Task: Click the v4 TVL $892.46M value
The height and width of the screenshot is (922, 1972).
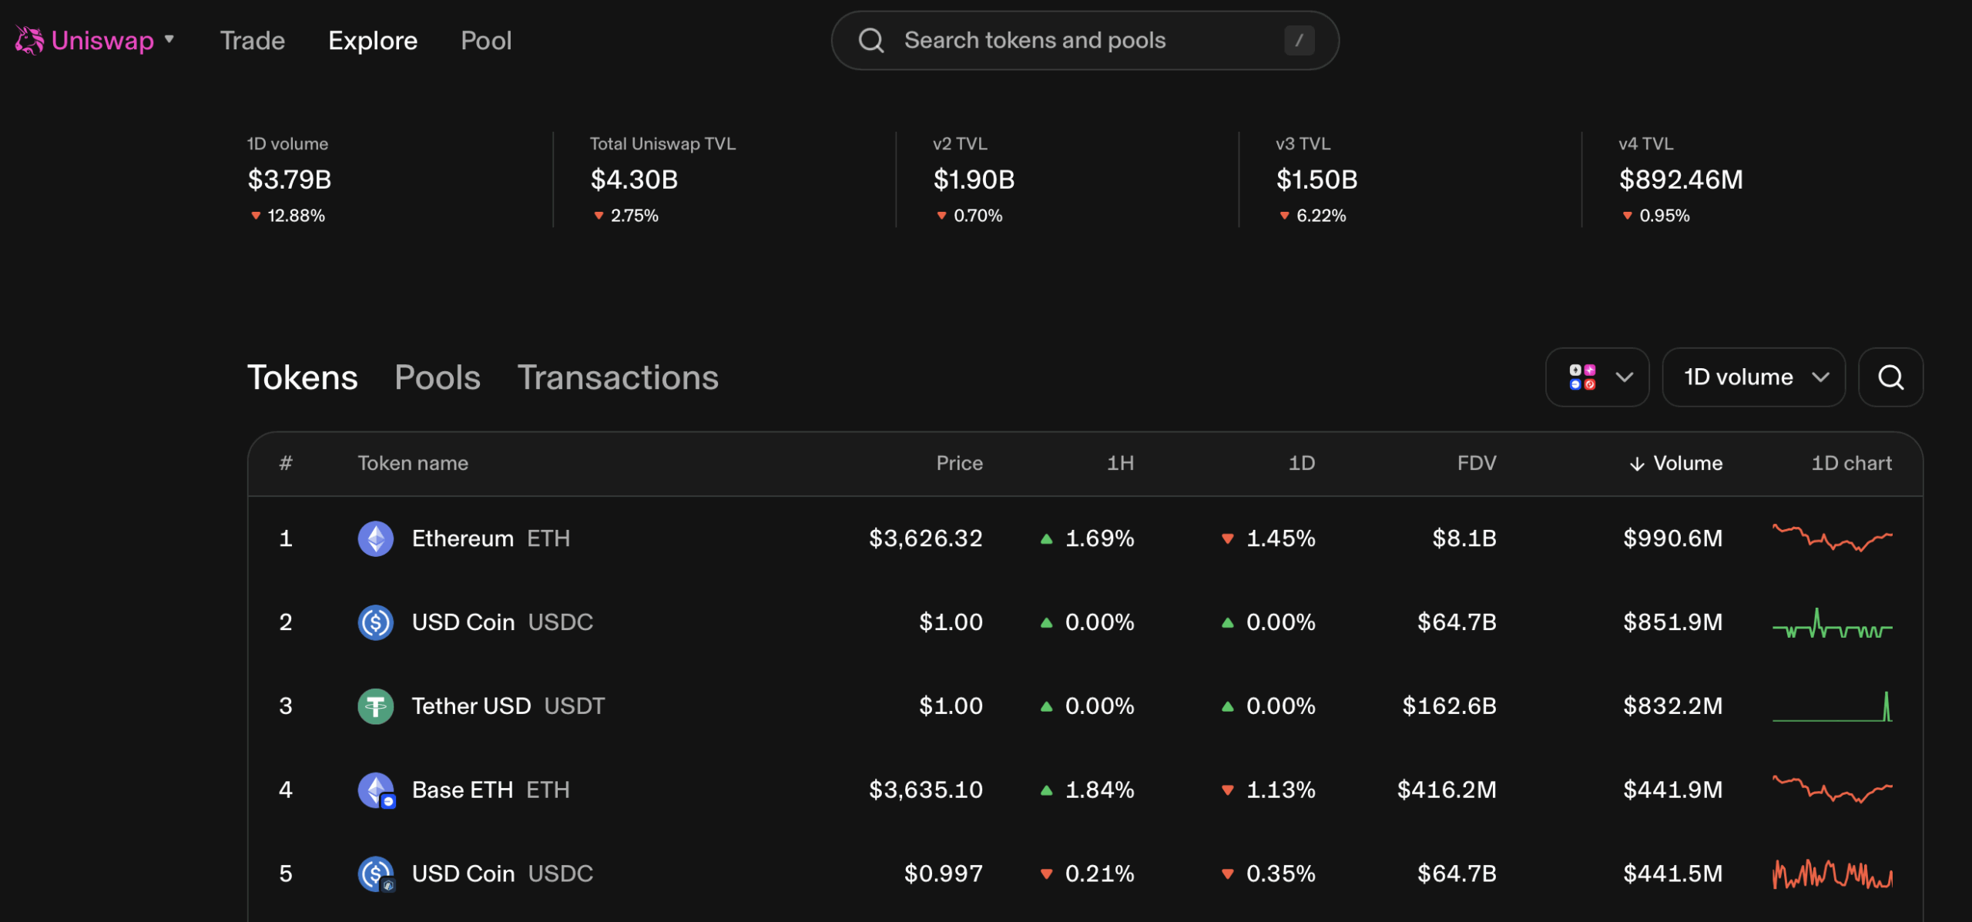Action: [1681, 179]
